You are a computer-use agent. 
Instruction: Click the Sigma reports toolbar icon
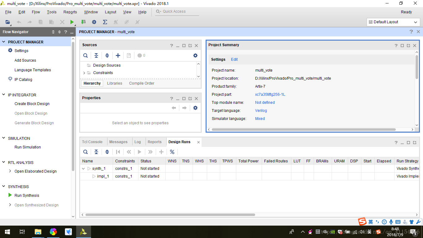coord(105,22)
